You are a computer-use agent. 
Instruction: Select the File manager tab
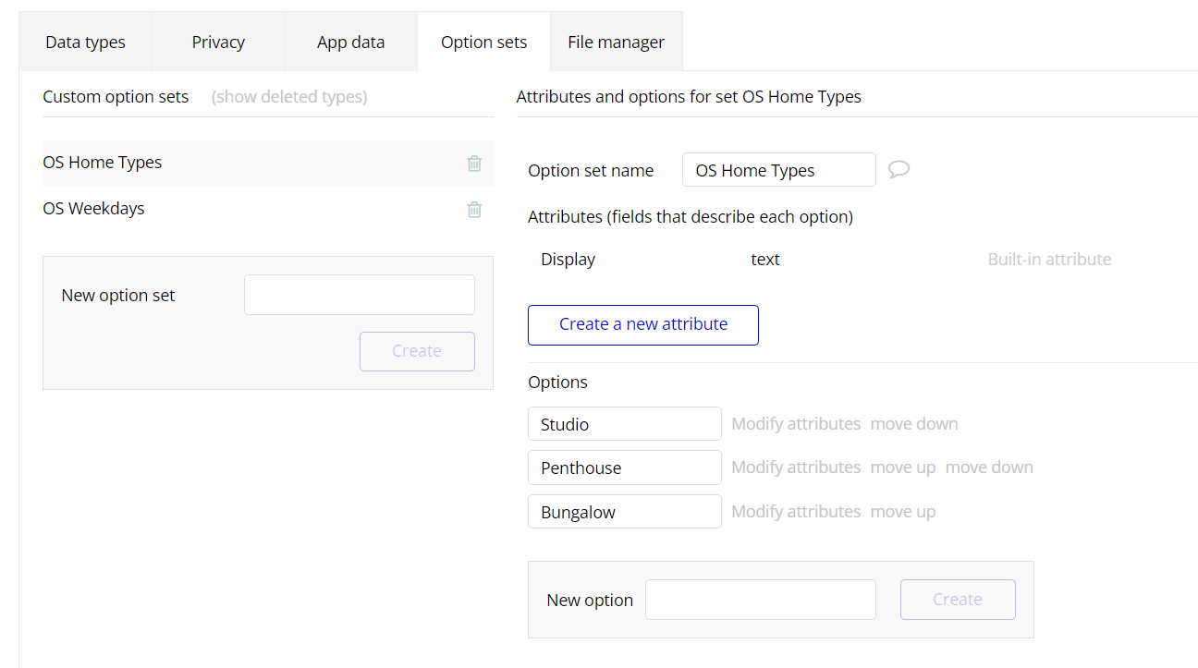click(616, 43)
